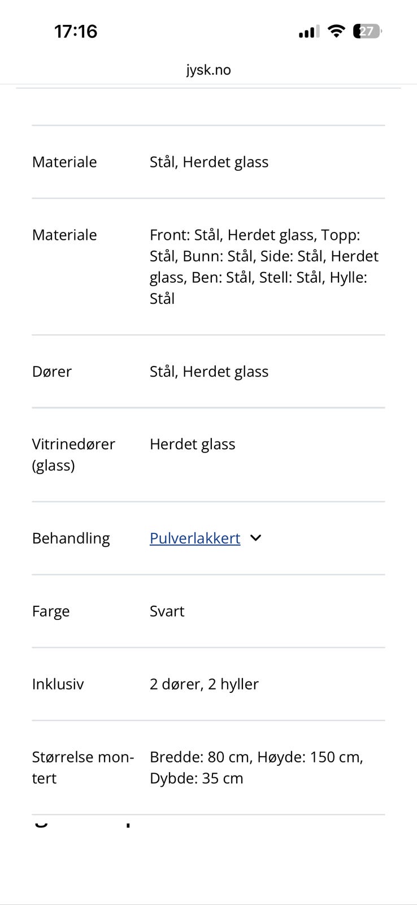
Task: Select the Materiale row label
Action: [64, 162]
